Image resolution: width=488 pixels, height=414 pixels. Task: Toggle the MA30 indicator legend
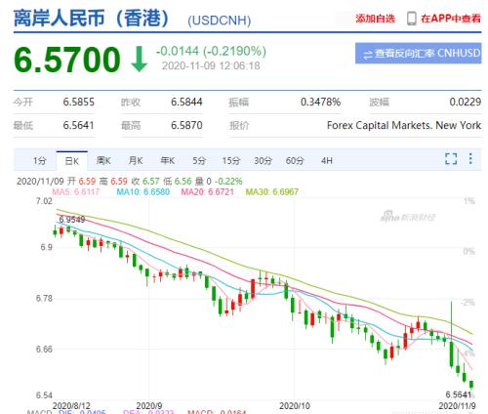(271, 191)
